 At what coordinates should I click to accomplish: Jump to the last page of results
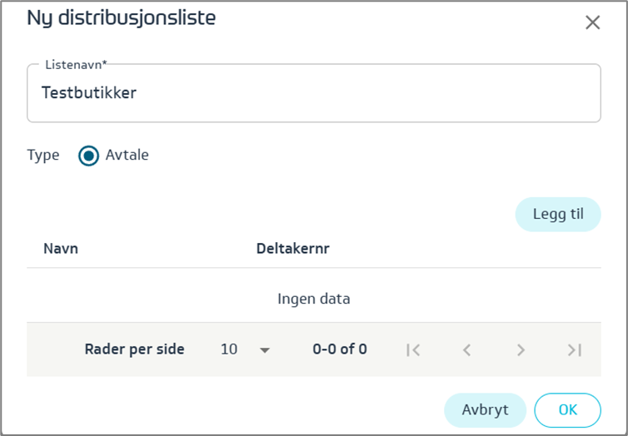point(574,350)
